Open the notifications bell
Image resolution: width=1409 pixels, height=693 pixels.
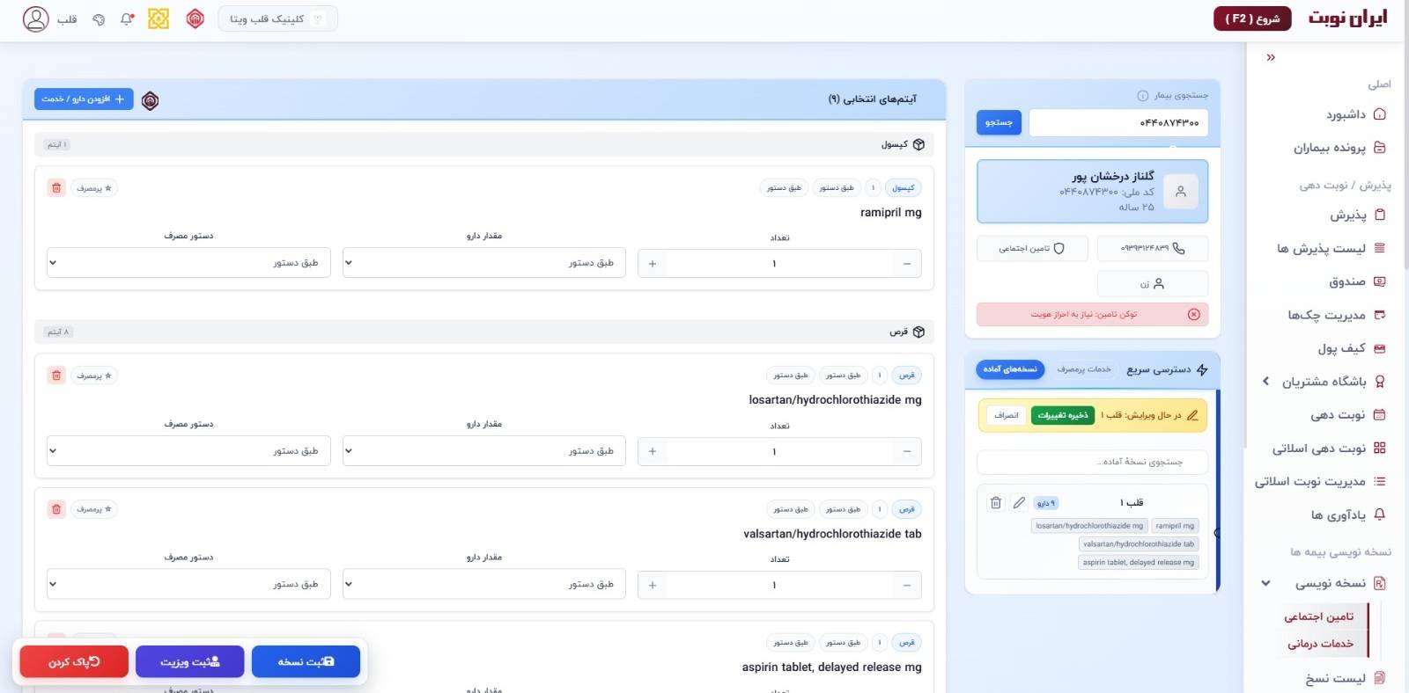tap(127, 18)
